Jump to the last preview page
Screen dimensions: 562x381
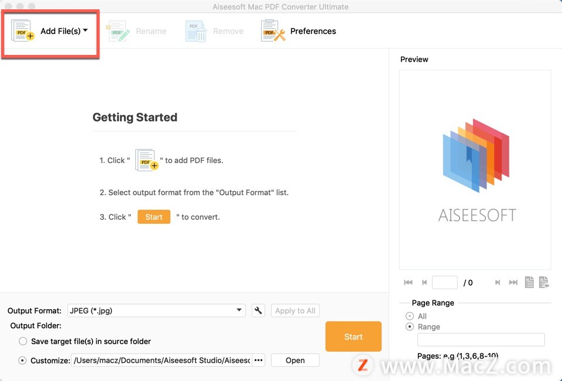click(513, 282)
